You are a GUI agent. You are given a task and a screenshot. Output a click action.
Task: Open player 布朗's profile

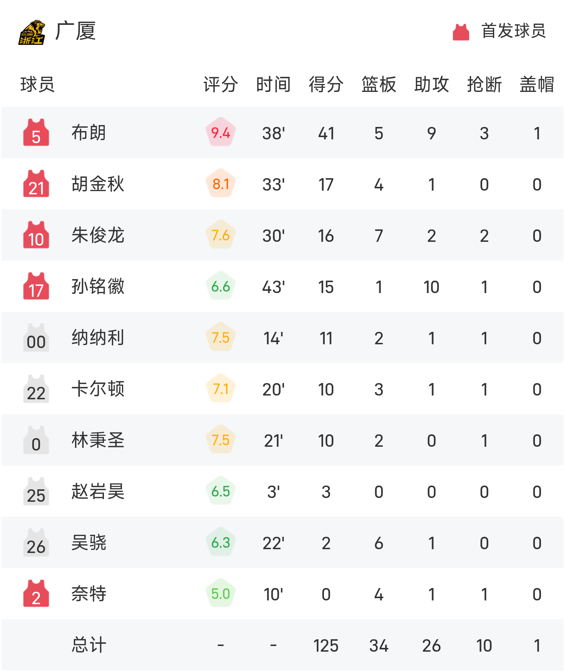(89, 133)
